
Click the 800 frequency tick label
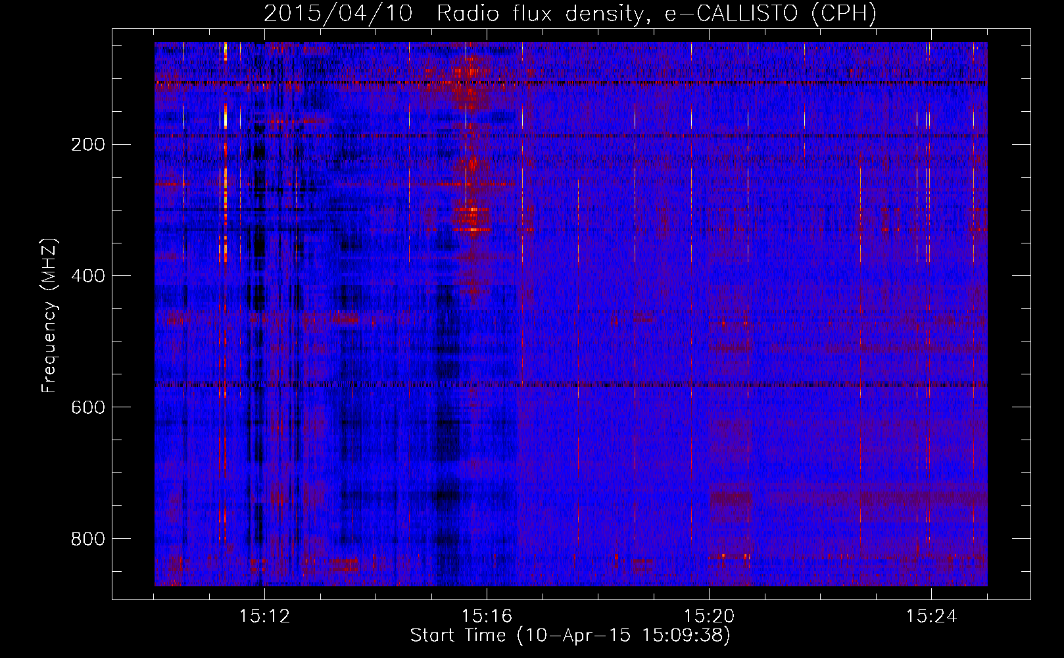[88, 540]
